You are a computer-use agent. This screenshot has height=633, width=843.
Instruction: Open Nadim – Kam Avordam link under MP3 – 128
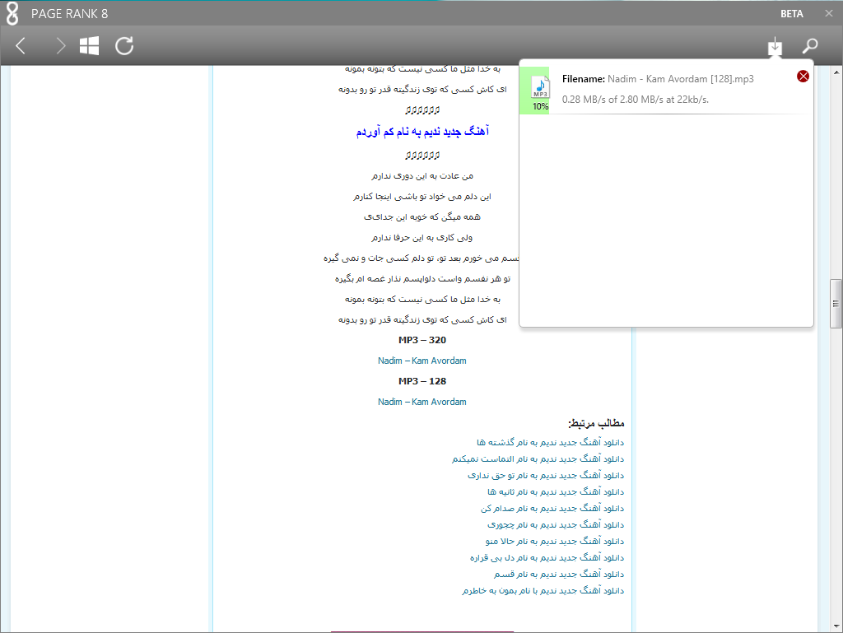[422, 402]
